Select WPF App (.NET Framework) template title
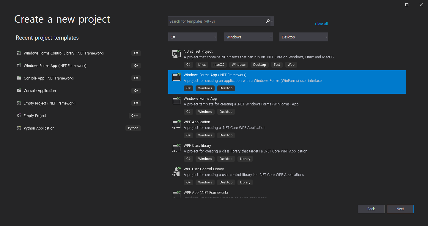The width and height of the screenshot is (428, 226). click(206, 193)
